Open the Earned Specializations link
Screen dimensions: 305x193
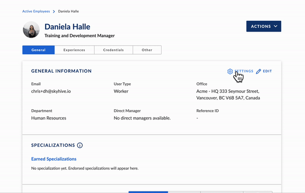54,159
